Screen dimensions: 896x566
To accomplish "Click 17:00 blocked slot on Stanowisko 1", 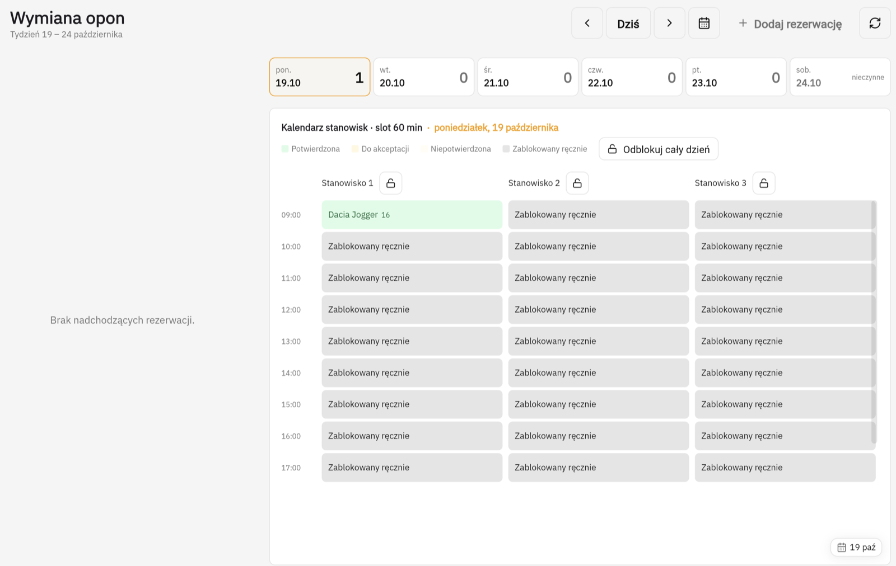I will [x=412, y=468].
